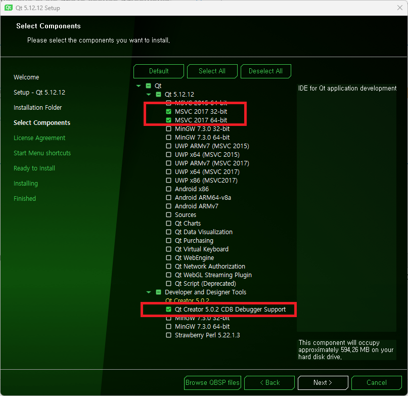
Task: Click the Default button
Action: 159,71
